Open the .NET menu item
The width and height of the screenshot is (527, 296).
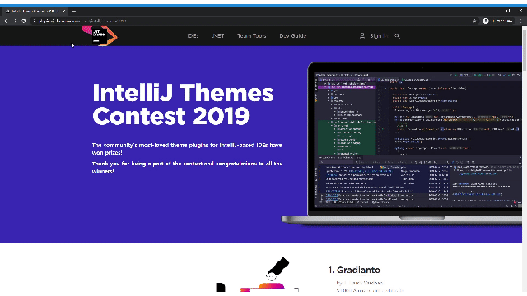click(217, 35)
